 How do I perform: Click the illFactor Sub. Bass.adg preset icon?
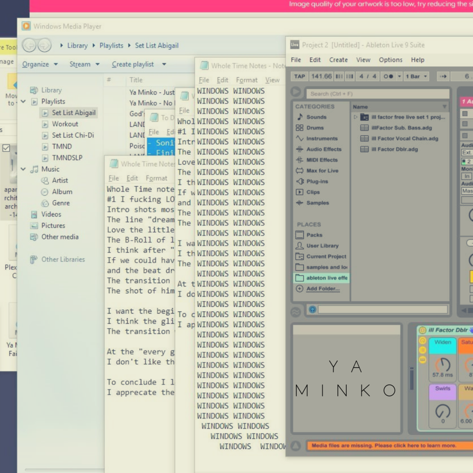(x=364, y=128)
